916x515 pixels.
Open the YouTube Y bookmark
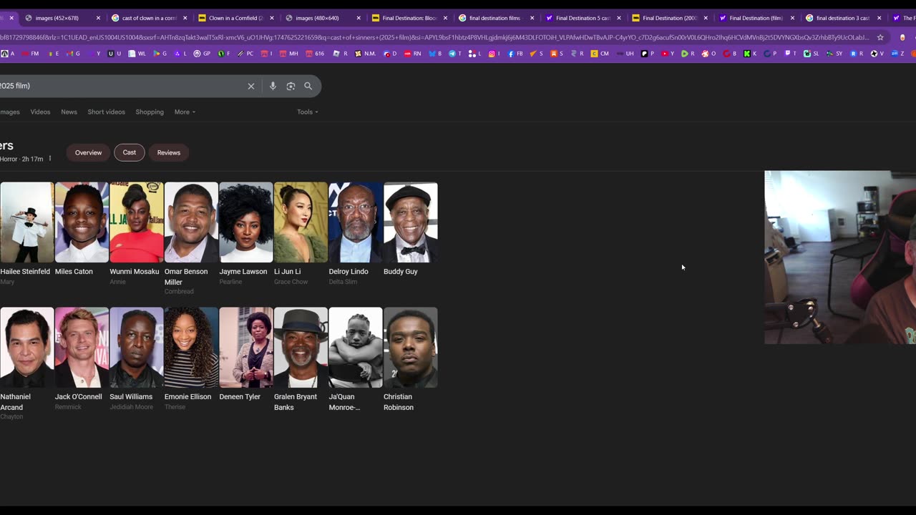point(668,54)
